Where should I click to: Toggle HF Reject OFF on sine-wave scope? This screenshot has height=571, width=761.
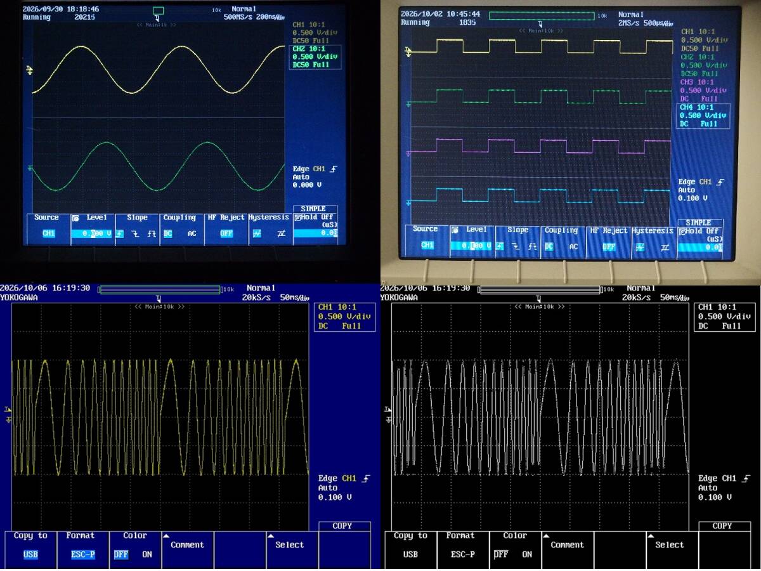[x=226, y=233]
